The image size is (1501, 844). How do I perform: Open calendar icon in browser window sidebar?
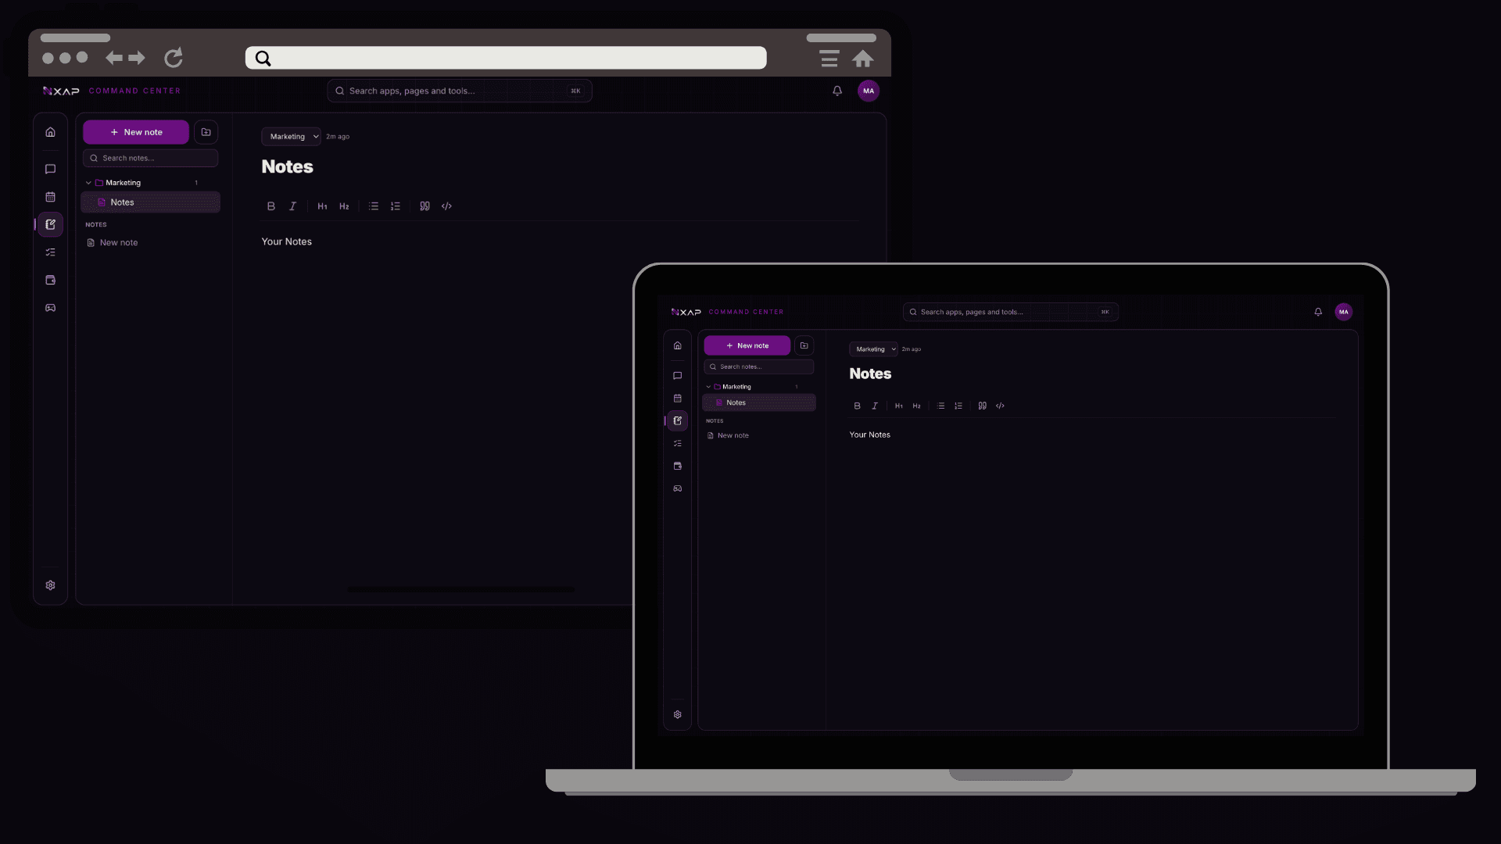coord(50,197)
